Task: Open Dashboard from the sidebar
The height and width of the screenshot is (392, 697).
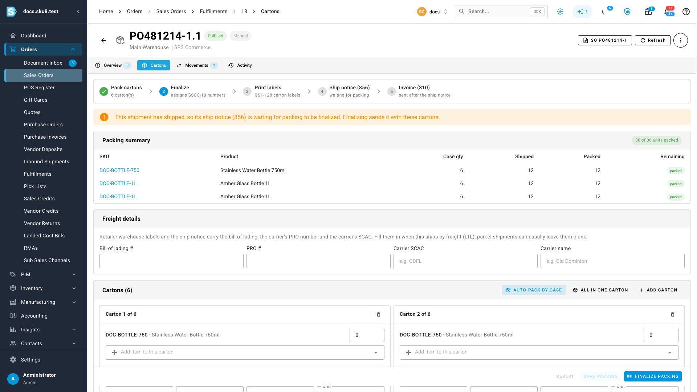Action: coord(44,36)
